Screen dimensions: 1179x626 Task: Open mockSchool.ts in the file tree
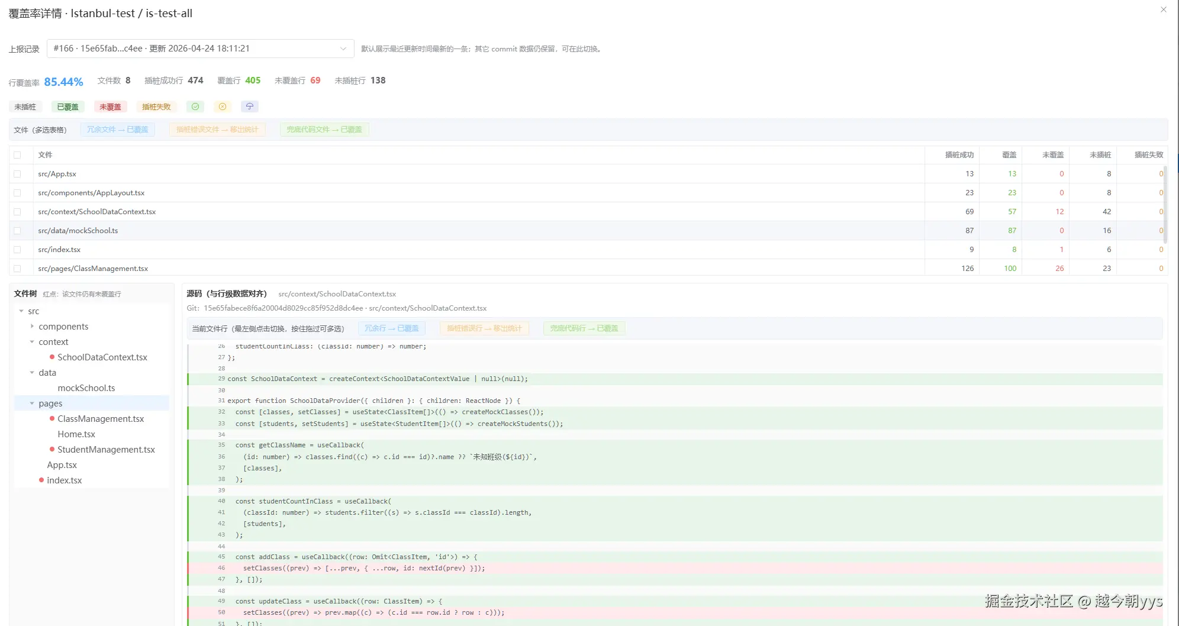pyautogui.click(x=86, y=388)
